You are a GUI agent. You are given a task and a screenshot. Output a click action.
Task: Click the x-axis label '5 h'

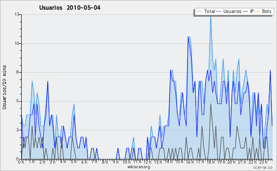73,162
